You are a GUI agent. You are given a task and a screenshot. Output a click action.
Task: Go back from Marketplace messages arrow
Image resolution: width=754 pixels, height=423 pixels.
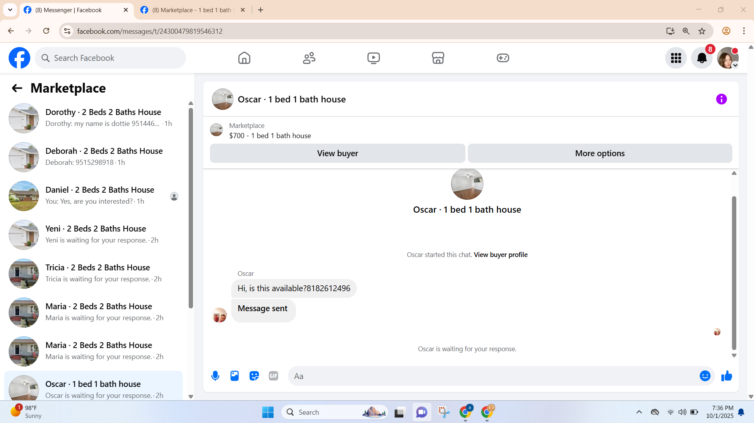(x=17, y=88)
